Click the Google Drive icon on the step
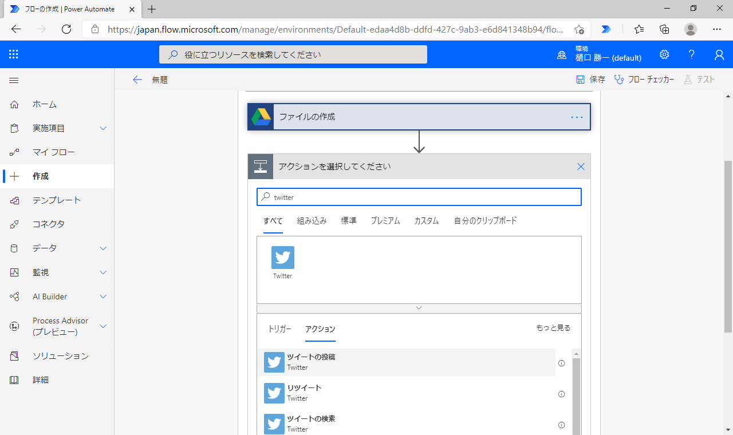Image resolution: width=733 pixels, height=435 pixels. point(261,117)
